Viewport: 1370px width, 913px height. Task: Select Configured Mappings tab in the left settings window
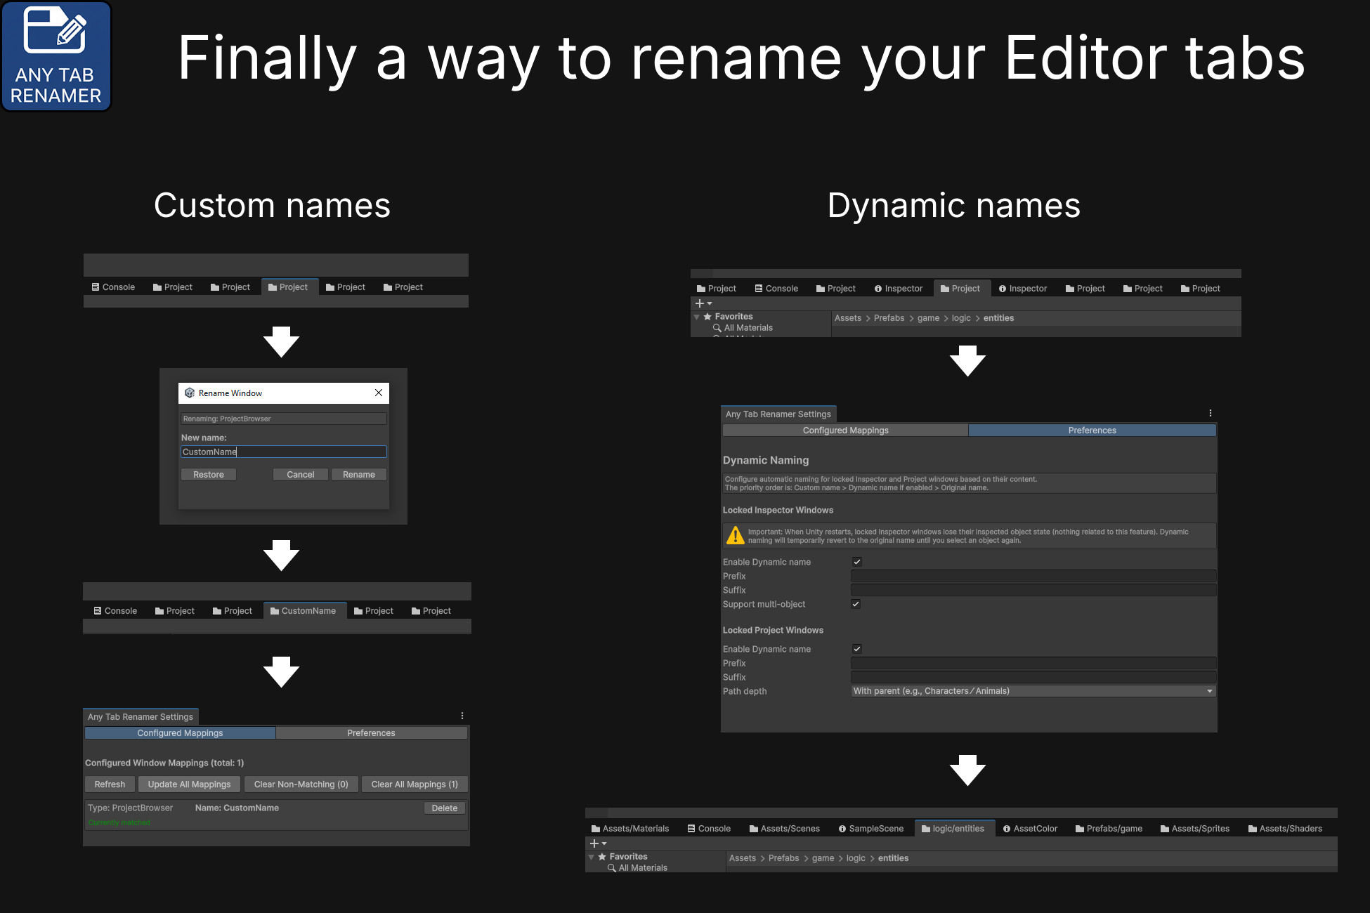coord(180,733)
